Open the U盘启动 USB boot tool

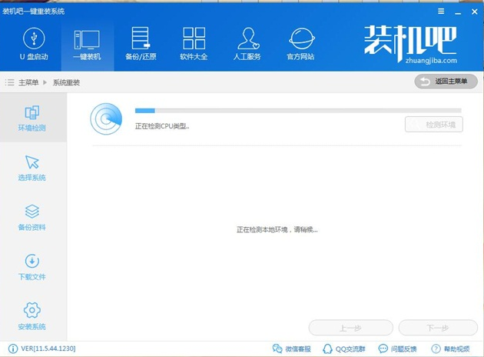pyautogui.click(x=32, y=43)
